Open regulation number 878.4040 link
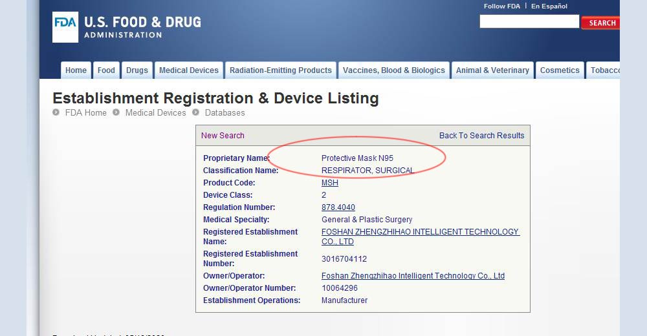Viewport: 647px width, 336px height. pos(338,207)
